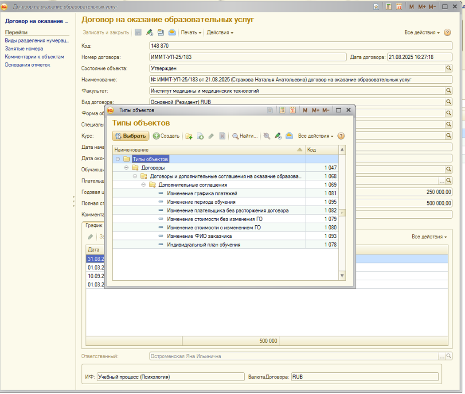This screenshot has width=465, height=394.
Task: Create a new group with the folder-plus icon
Action: click(x=189, y=136)
